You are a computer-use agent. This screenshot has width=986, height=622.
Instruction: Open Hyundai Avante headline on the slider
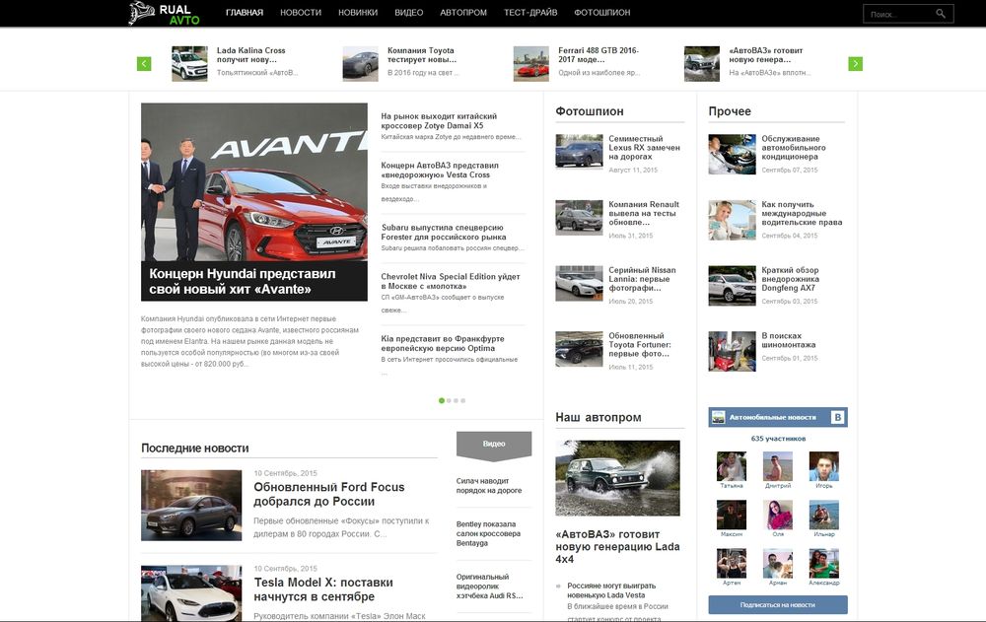[243, 281]
